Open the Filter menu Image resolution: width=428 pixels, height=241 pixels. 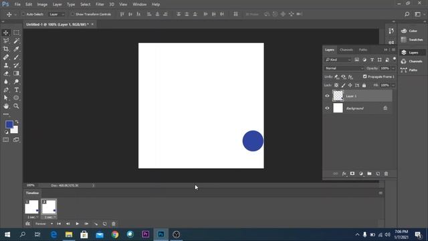point(100,5)
